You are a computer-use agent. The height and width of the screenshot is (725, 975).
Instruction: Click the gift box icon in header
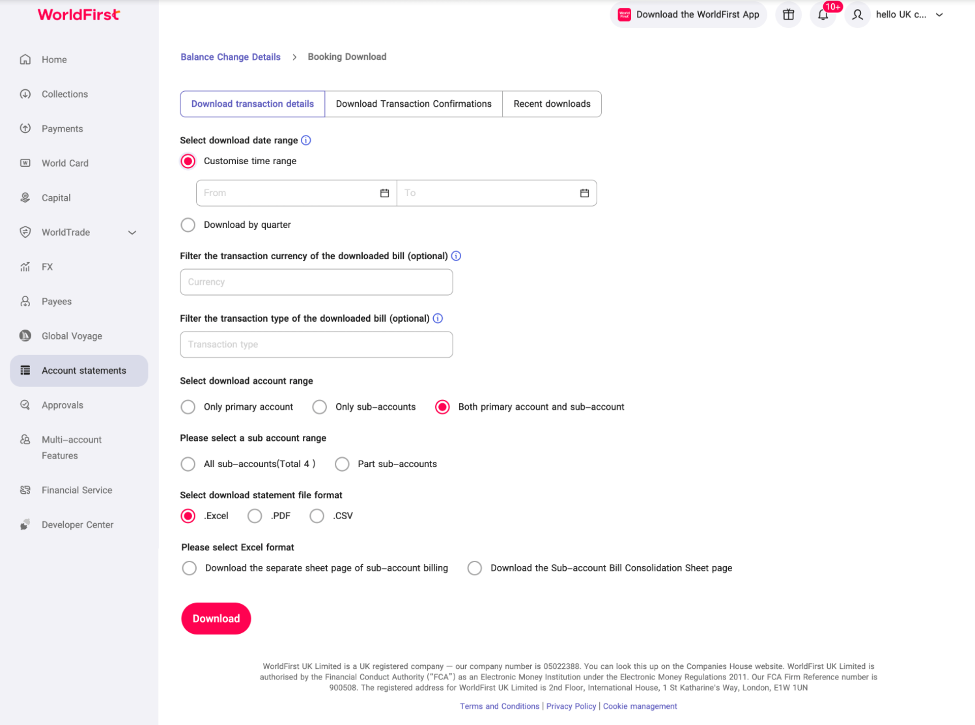(x=788, y=14)
